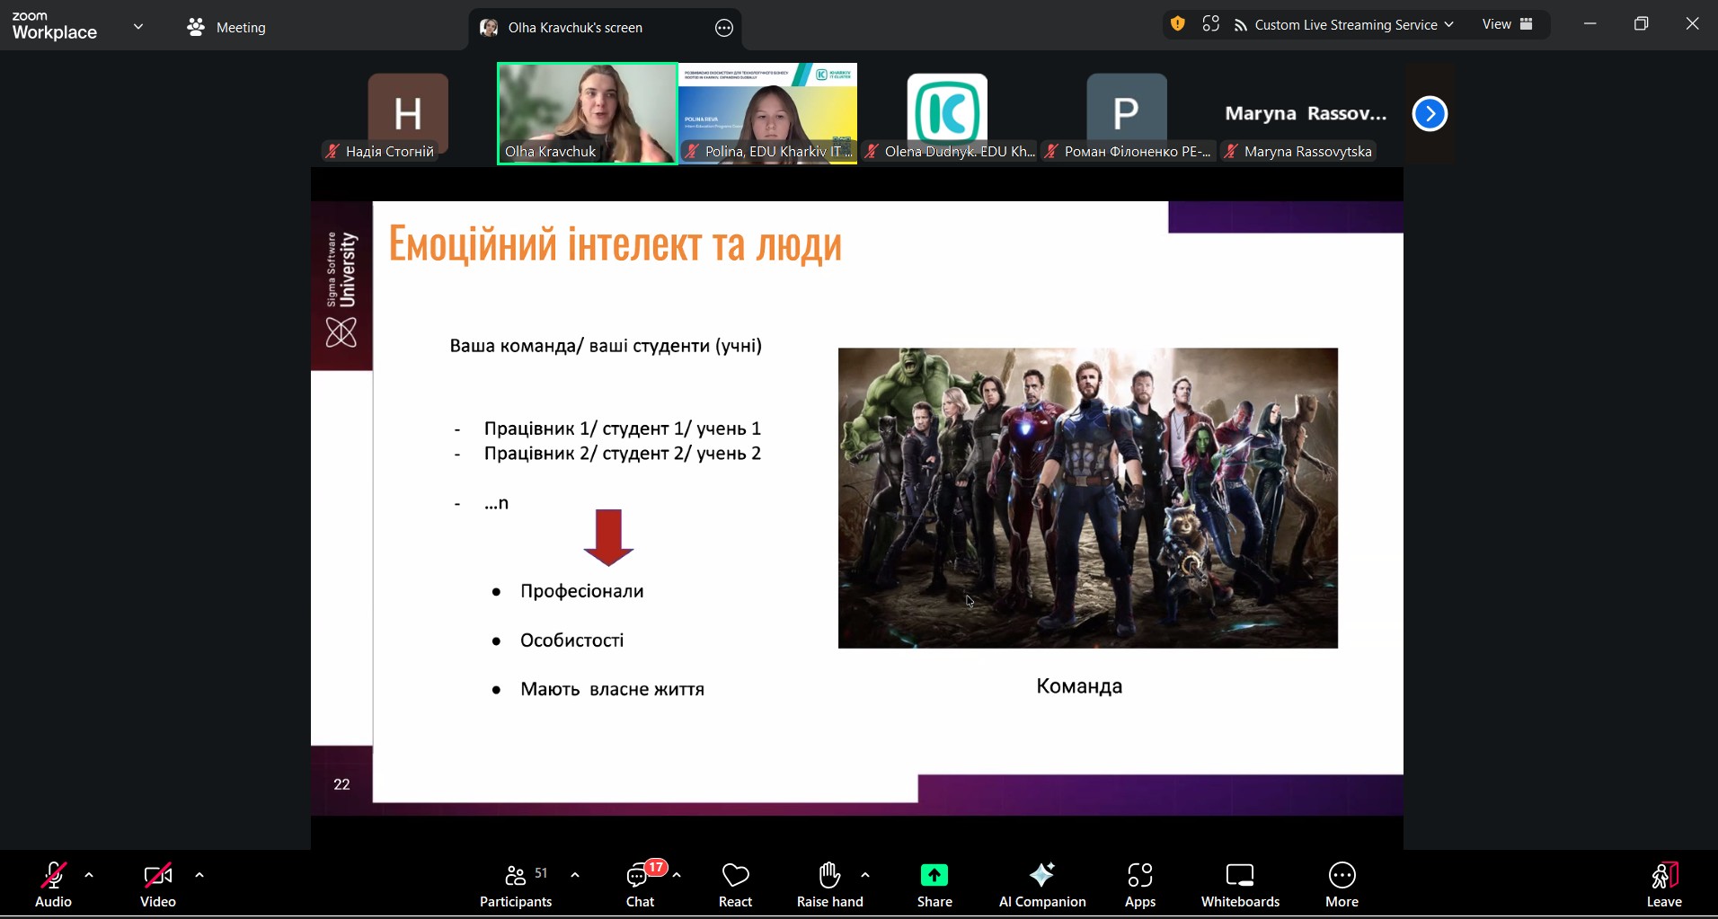
Task: Expand audio options arrow
Action: pyautogui.click(x=89, y=874)
